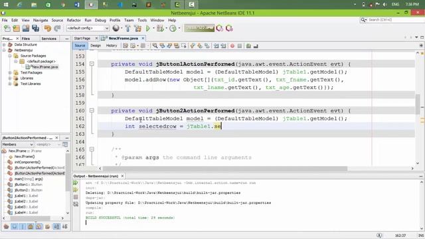
Task: Expand the Libraries tree node
Action: pos(10,78)
